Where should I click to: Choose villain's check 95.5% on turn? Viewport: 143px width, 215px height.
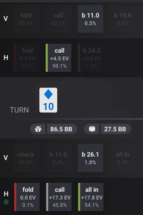tap(26, 158)
